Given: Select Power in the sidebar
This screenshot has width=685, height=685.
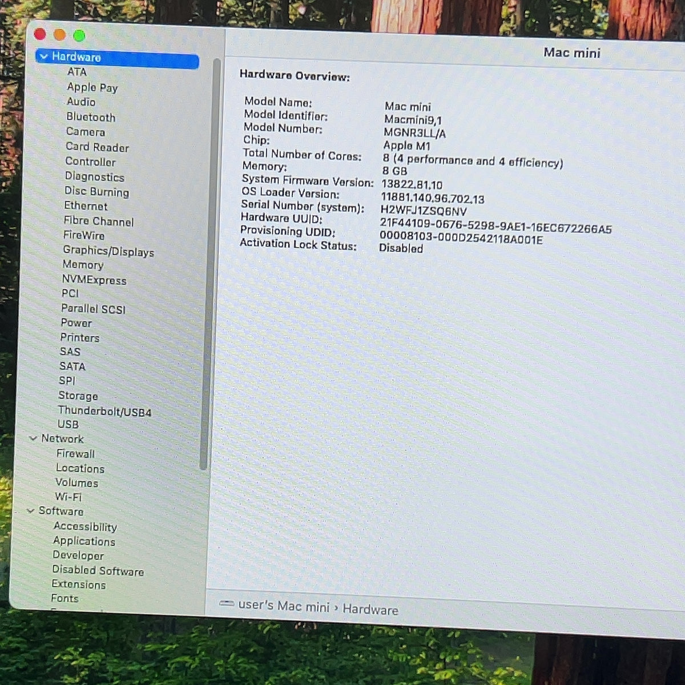Looking at the screenshot, I should pyautogui.click(x=76, y=323).
